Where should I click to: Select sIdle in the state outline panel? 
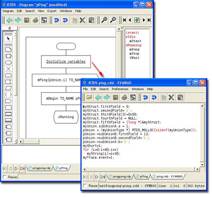(130, 37)
